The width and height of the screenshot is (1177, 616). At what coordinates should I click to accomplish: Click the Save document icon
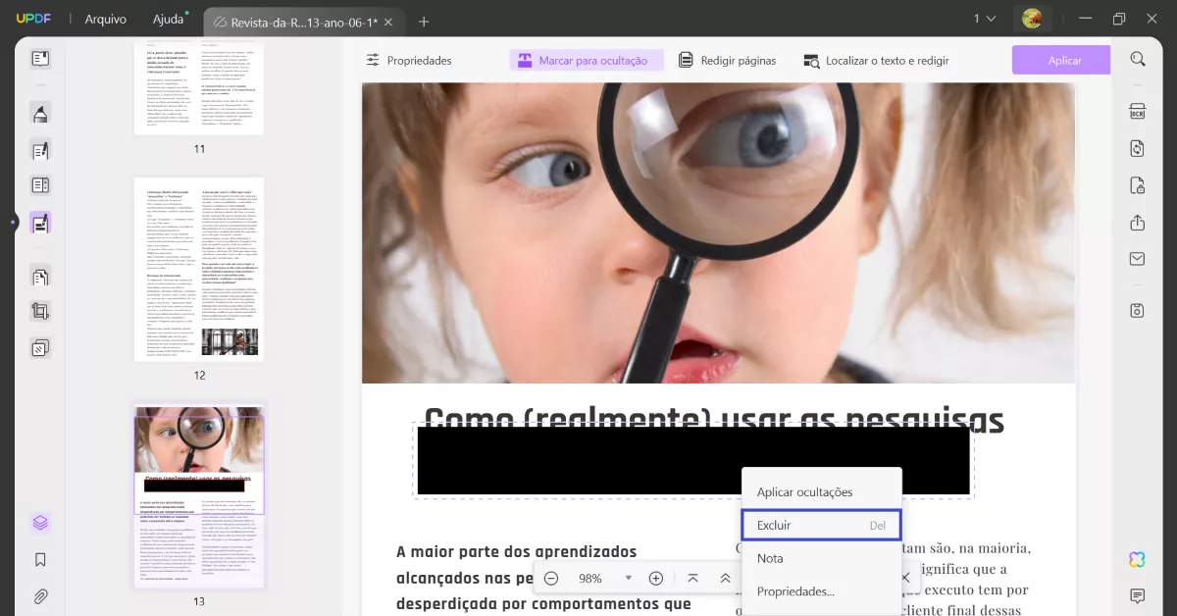tap(1137, 309)
